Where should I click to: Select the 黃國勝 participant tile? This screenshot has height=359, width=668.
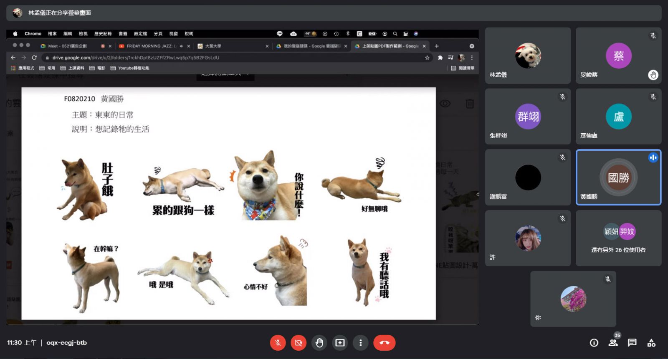(618, 177)
